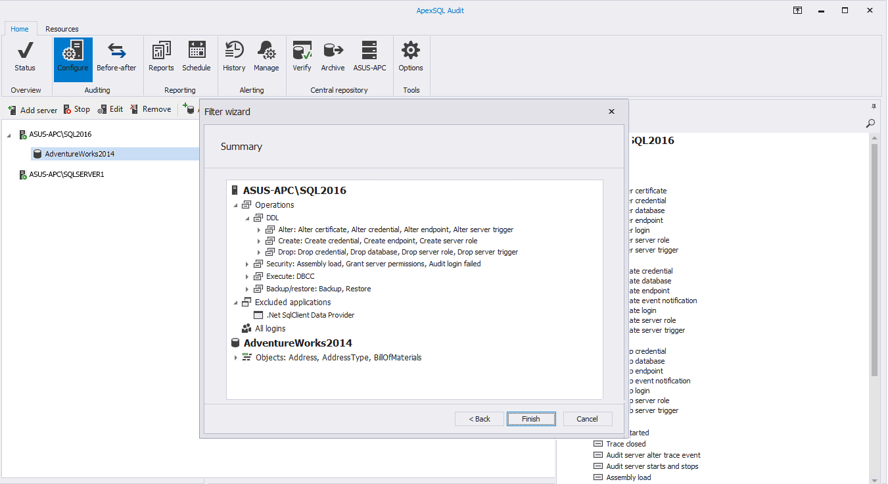
Task: Click the search magnifier icon
Action: tap(870, 123)
